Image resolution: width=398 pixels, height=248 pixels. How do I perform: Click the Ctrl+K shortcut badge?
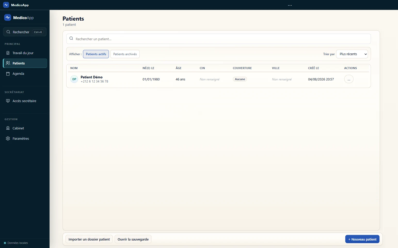click(38, 32)
